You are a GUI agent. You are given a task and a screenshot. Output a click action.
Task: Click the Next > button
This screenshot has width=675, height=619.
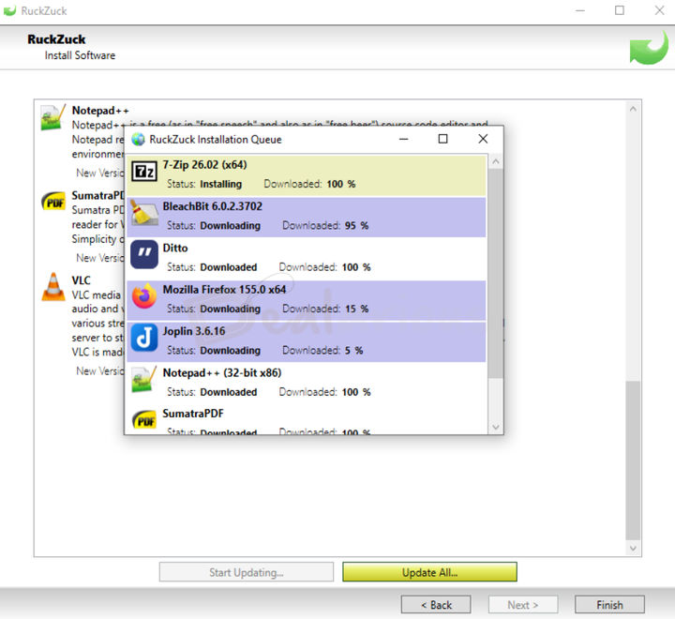pos(523,605)
